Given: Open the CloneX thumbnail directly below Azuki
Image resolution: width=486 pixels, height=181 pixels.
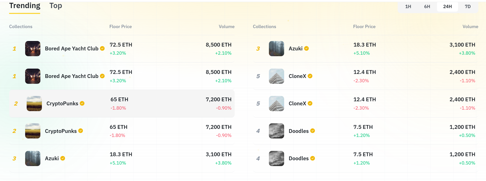Looking at the screenshot, I should (277, 76).
